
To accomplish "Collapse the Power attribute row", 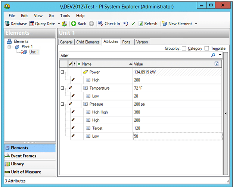I will (x=62, y=72).
